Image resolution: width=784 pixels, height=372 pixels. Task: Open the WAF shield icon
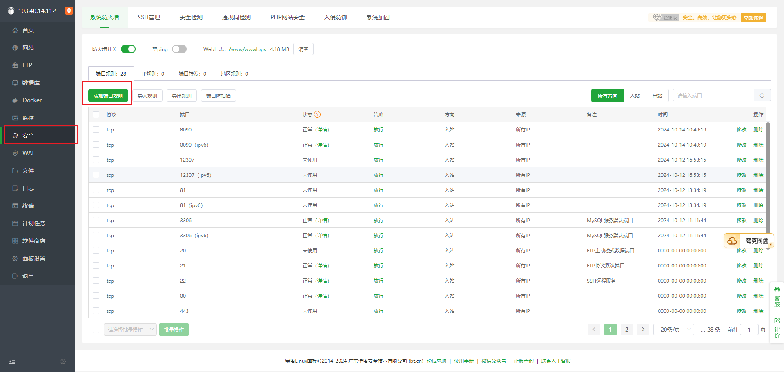coord(15,153)
